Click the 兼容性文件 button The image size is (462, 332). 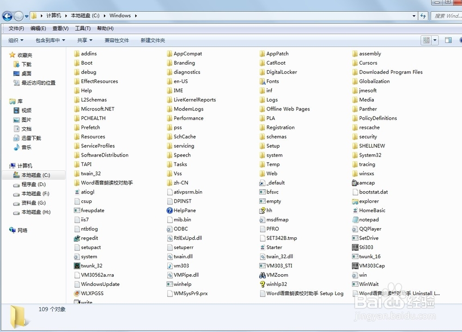point(117,40)
